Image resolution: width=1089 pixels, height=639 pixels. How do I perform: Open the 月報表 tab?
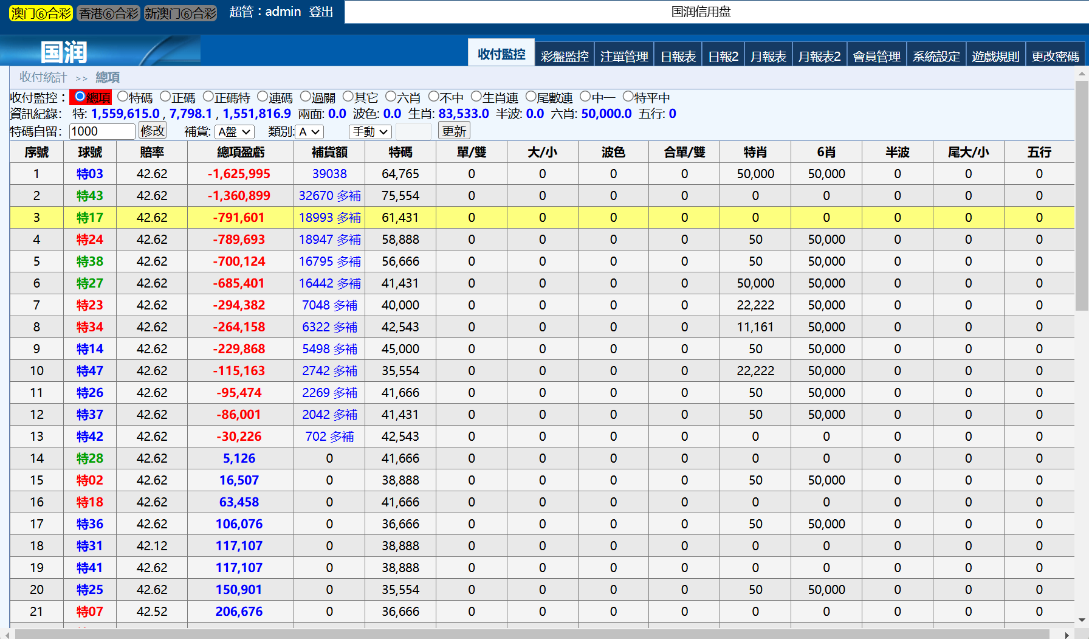click(768, 56)
